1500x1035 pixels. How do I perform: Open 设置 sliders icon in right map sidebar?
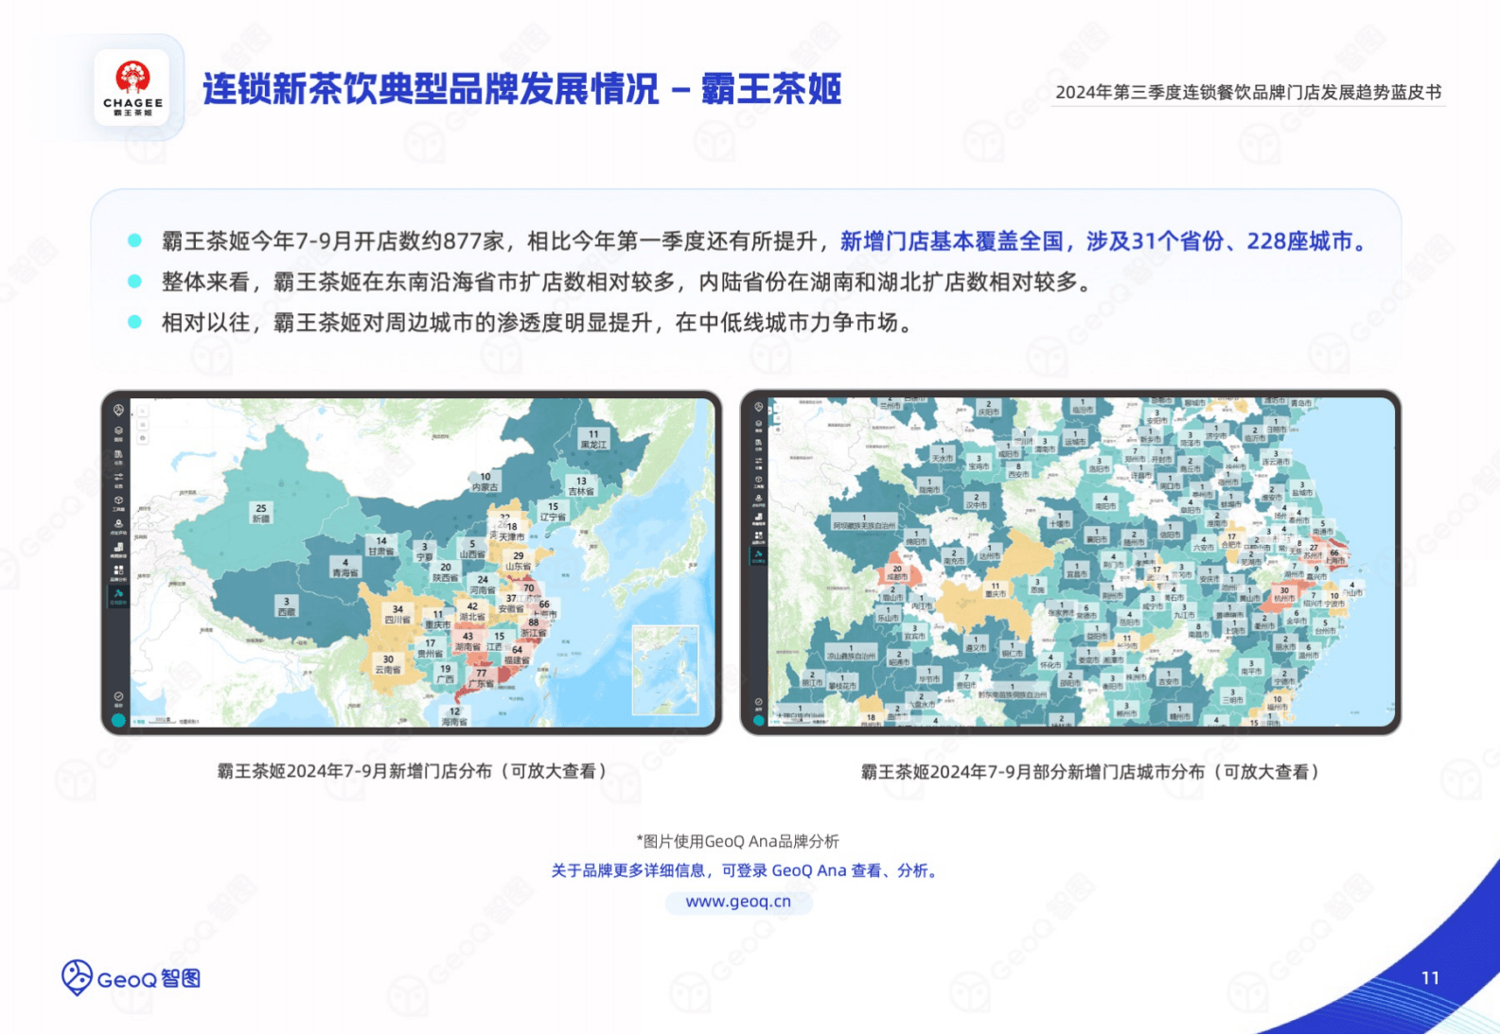pyautogui.click(x=759, y=462)
